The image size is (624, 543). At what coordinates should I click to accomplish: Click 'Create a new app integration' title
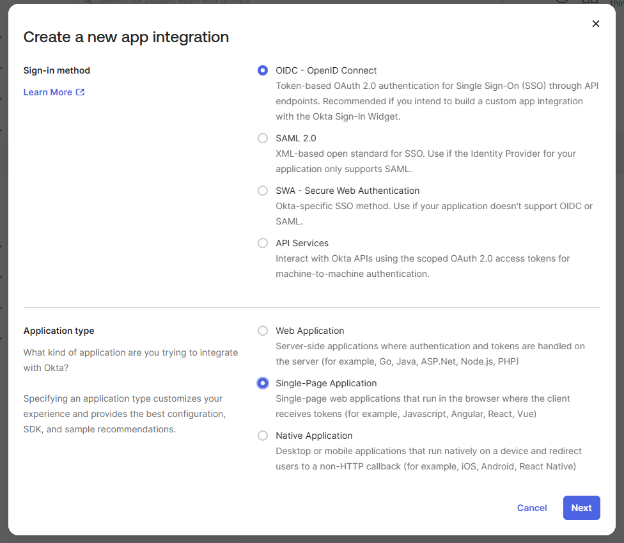pyautogui.click(x=126, y=37)
